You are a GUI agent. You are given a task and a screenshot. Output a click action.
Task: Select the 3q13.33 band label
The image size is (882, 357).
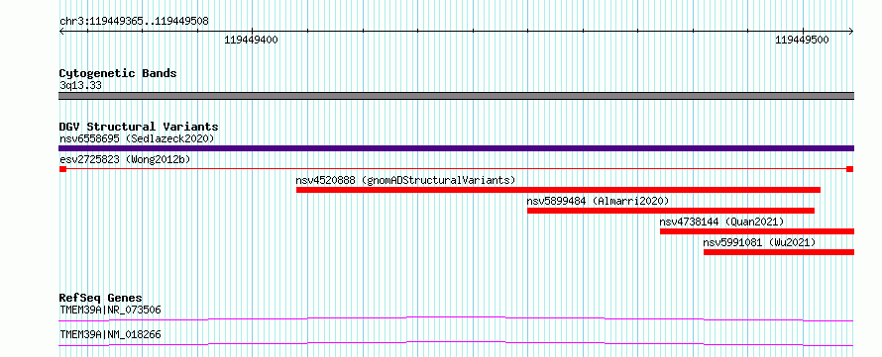pyautogui.click(x=80, y=85)
